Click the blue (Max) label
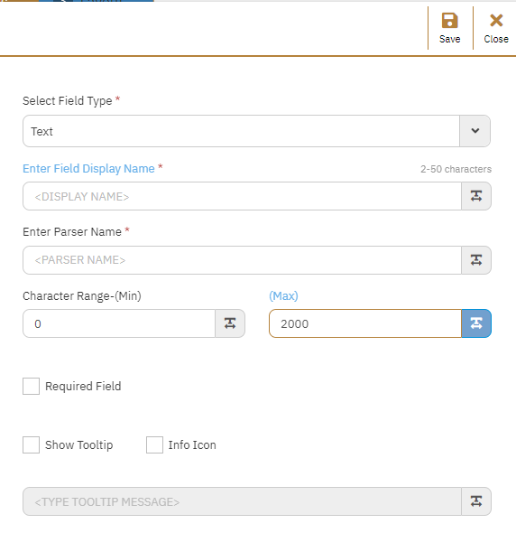 (283, 295)
